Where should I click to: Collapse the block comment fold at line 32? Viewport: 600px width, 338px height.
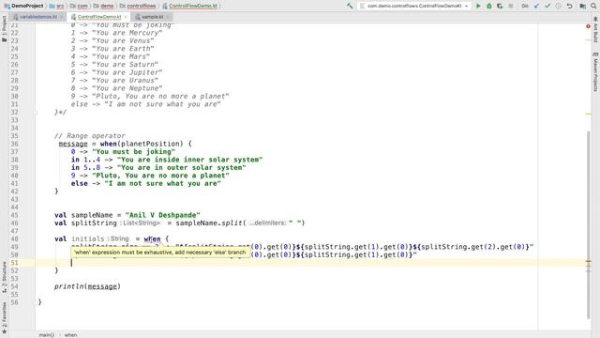tap(35, 113)
